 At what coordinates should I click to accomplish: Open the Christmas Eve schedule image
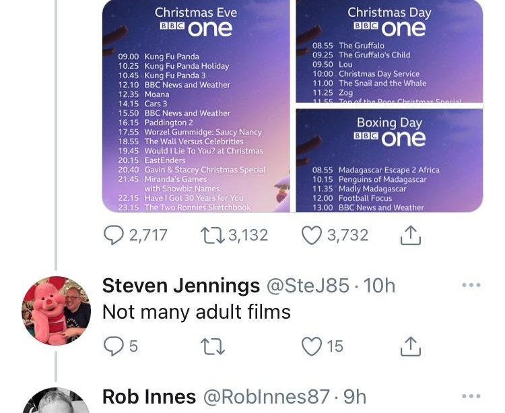pos(195,108)
